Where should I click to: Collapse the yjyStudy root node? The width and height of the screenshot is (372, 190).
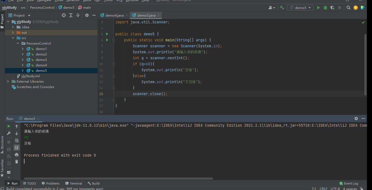pyautogui.click(x=8, y=22)
